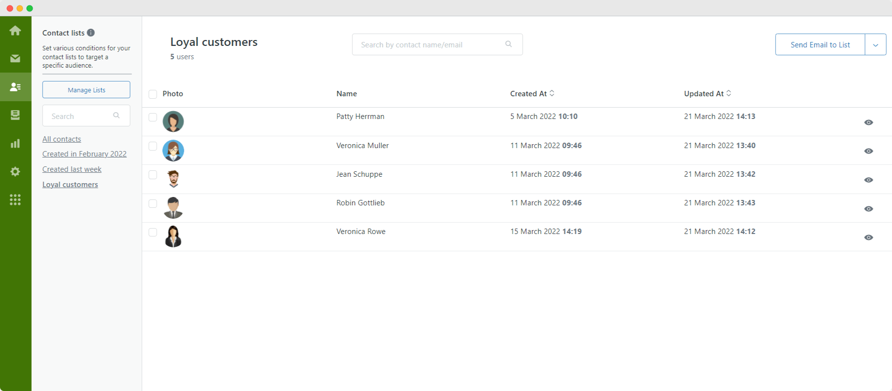Click the 5 users count label
Viewport: 892px width, 391px height.
pyautogui.click(x=182, y=57)
